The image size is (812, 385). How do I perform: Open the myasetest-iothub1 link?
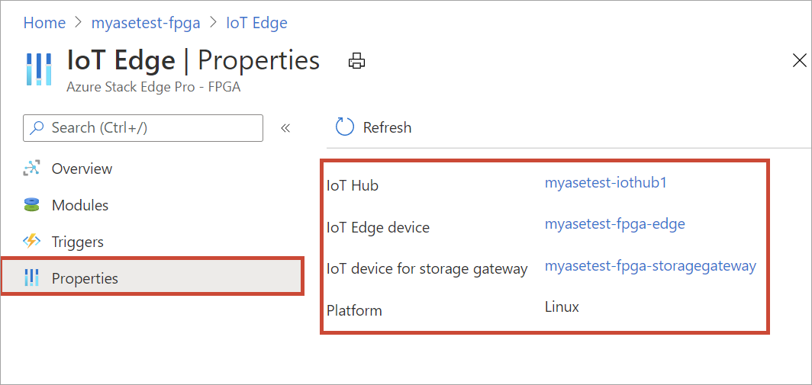(606, 183)
